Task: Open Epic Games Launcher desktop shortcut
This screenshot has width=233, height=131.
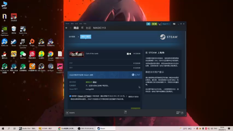Action: click(23, 43)
